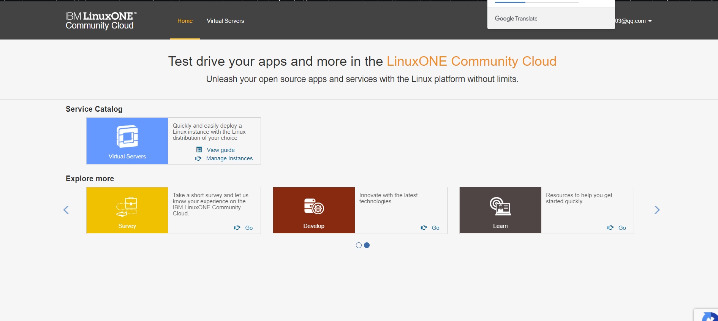Click the 'Innovate with the latest technologies' text
718x321 pixels.
pos(388,198)
